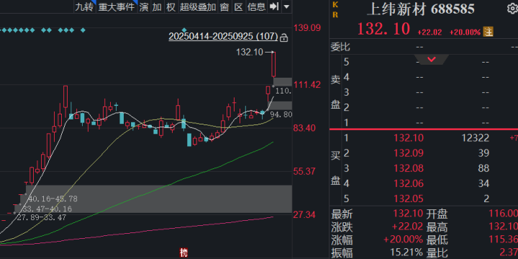Select 超级叠加 in the chart toolbar
The image size is (518, 259).
(198, 6)
